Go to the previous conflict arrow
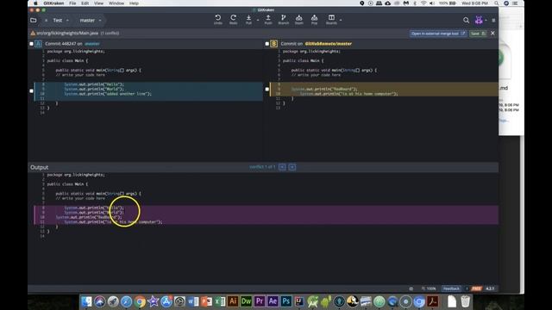This screenshot has width=552, height=310. point(282,167)
